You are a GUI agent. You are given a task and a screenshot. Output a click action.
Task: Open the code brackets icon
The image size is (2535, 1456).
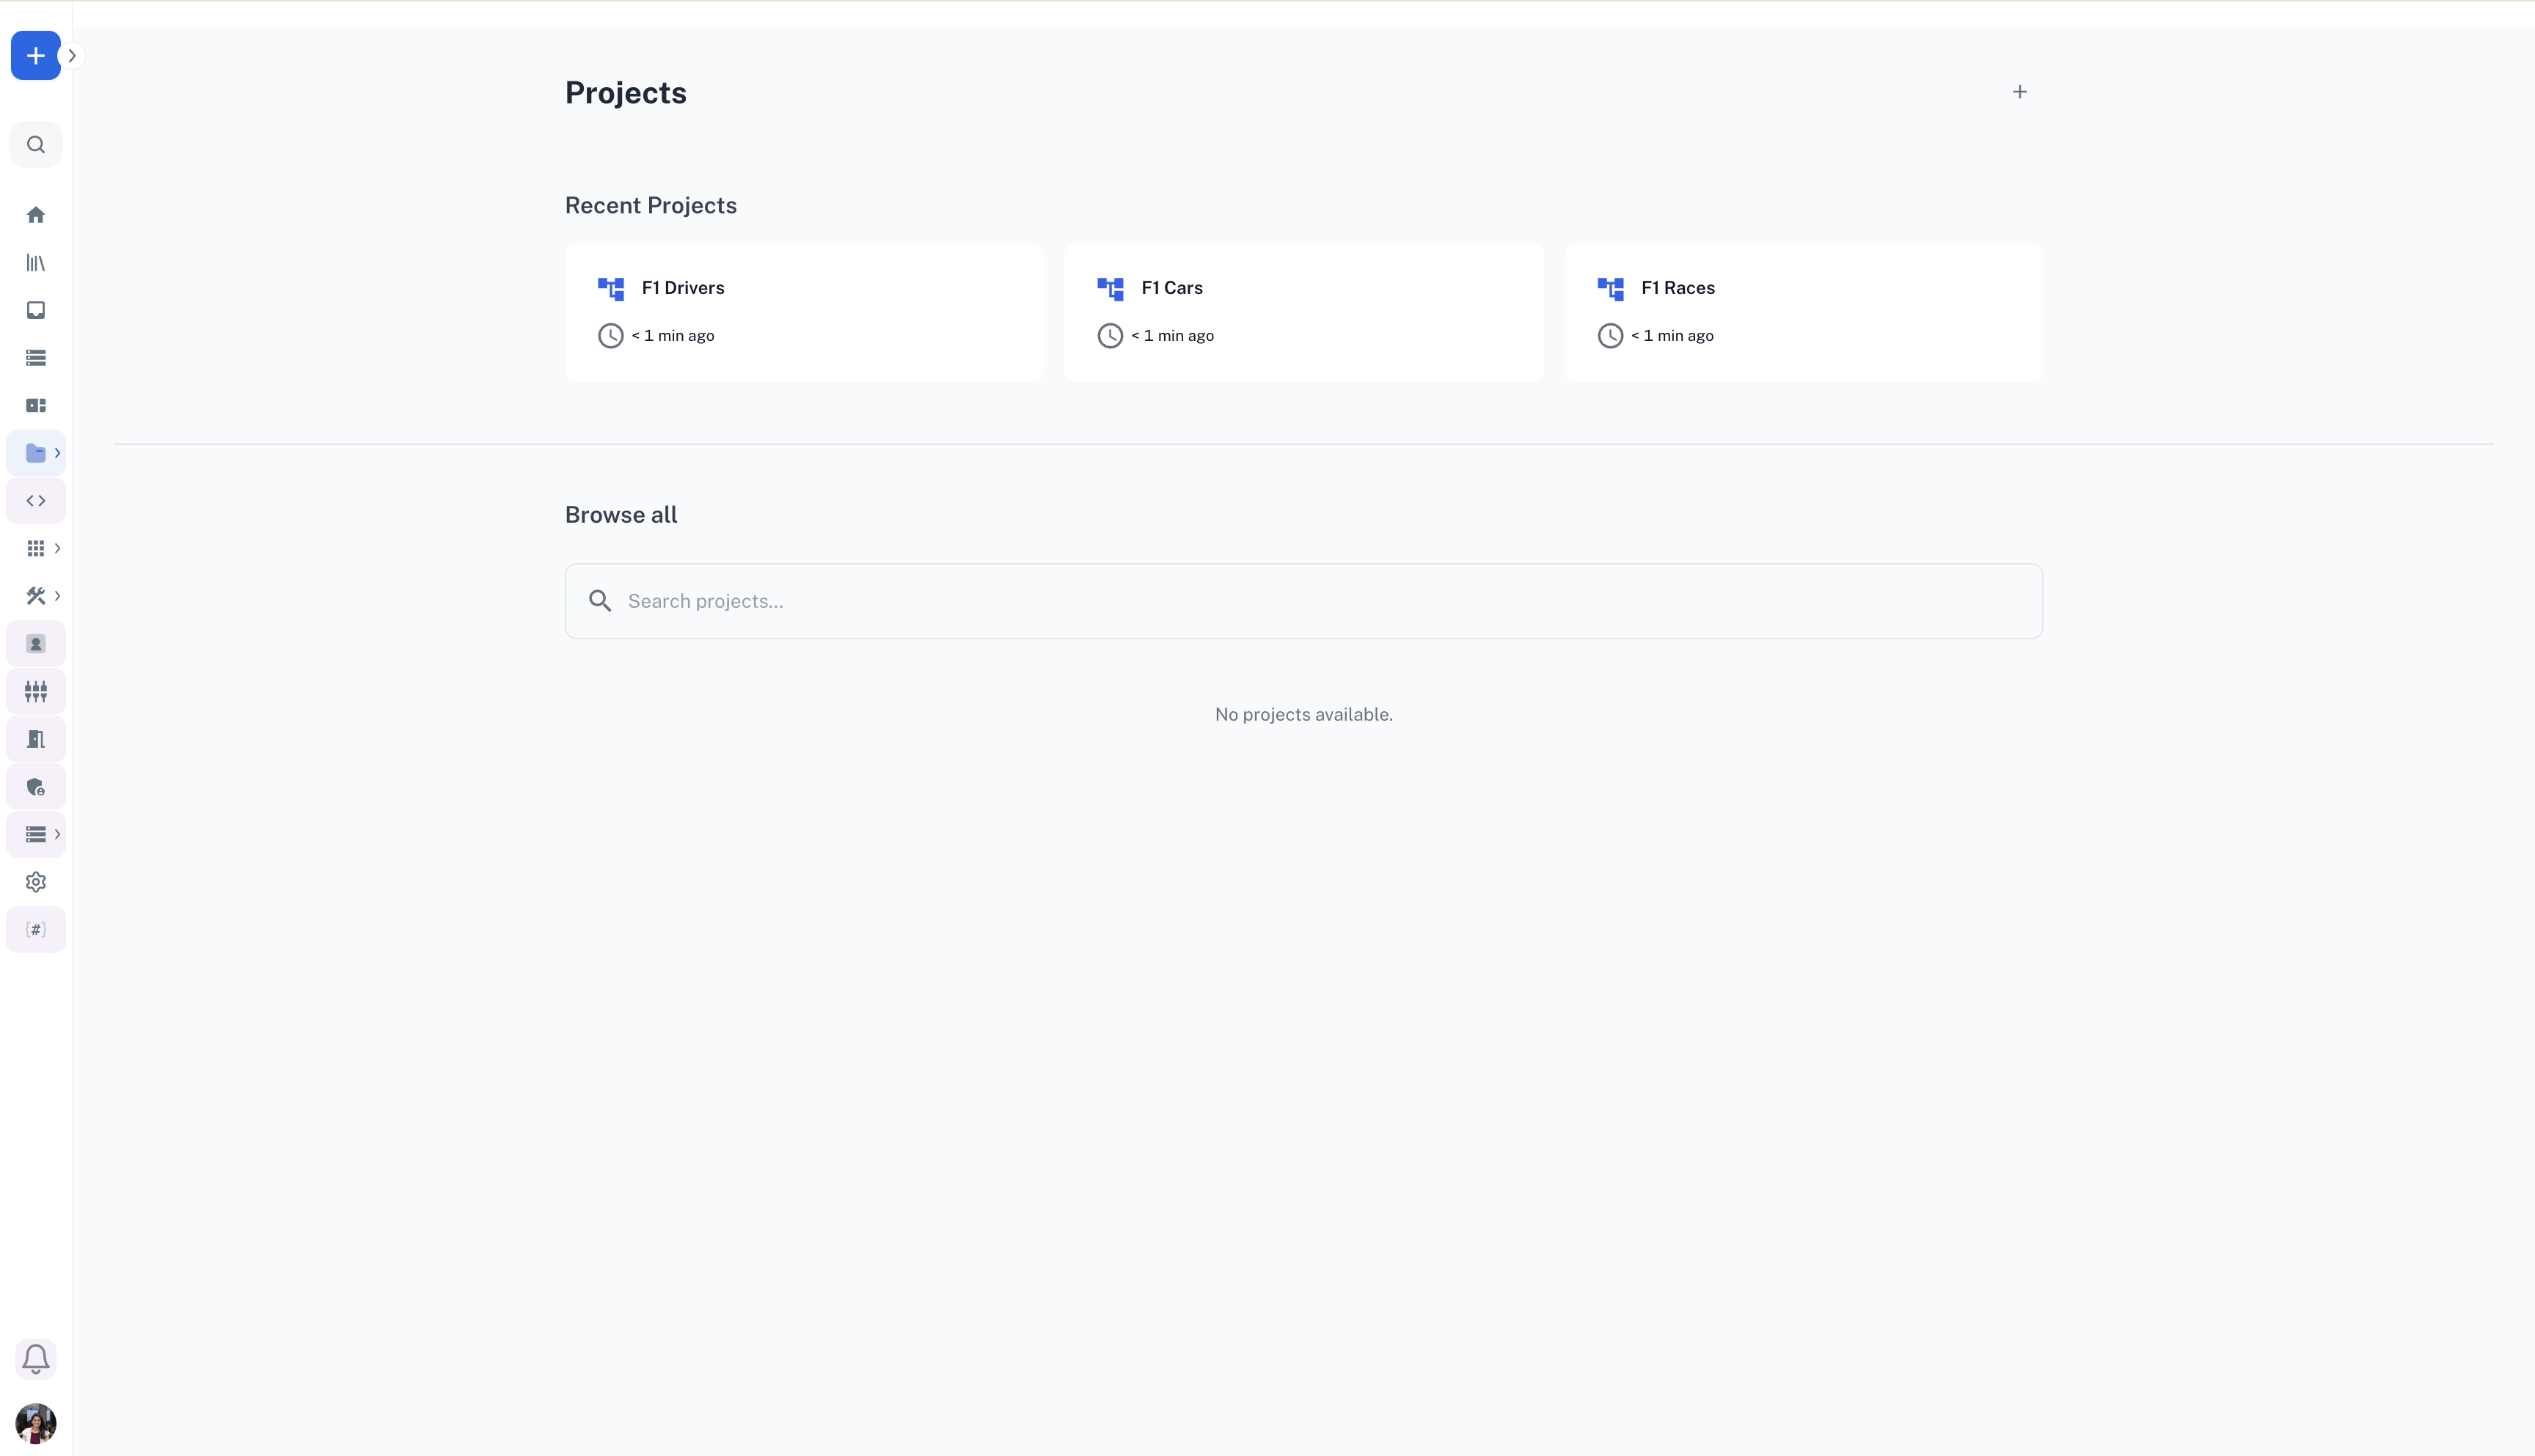pyautogui.click(x=36, y=501)
